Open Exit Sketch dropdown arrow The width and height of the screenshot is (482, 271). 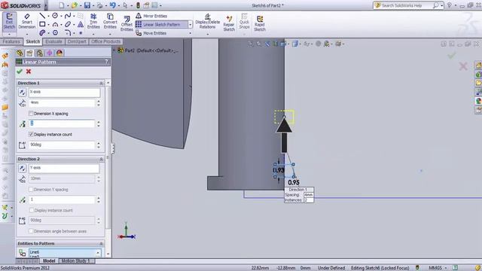(x=9, y=34)
